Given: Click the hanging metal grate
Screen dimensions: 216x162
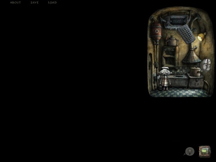Looking at the screenshot, I should [186, 34].
